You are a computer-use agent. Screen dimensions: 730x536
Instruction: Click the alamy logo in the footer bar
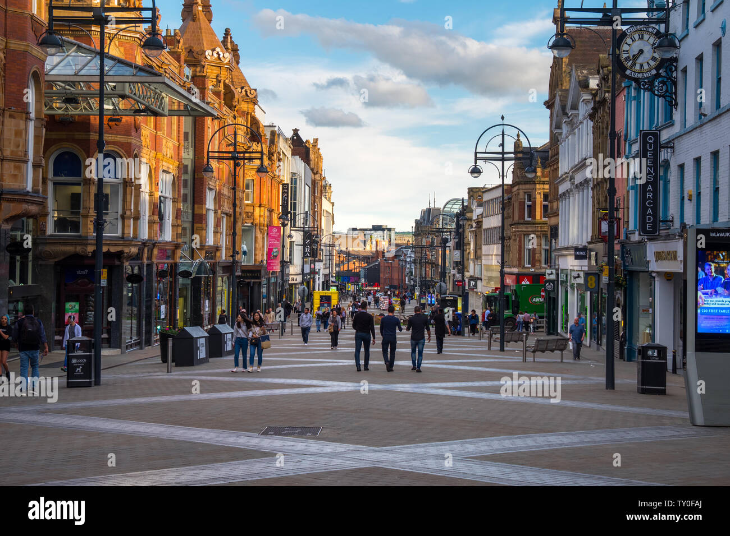pyautogui.click(x=57, y=510)
